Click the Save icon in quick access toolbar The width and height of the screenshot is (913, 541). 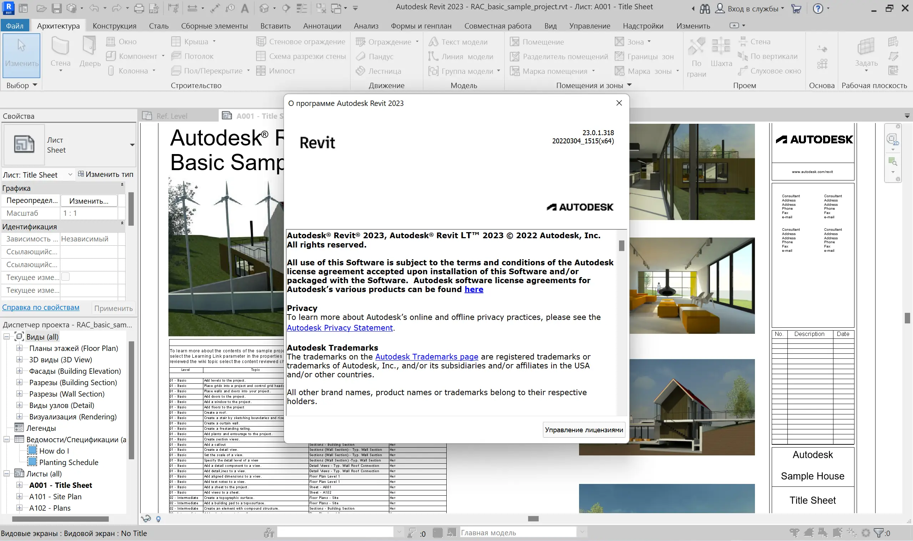point(56,8)
